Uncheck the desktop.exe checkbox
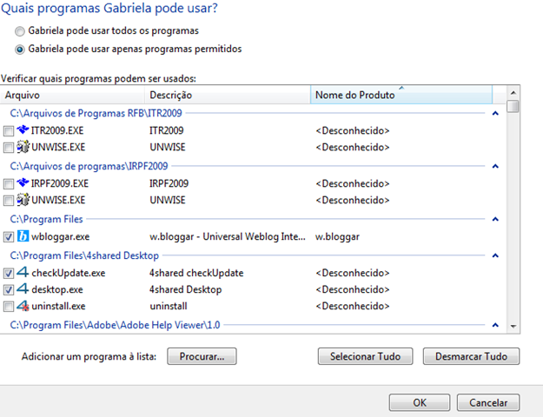The image size is (543, 417). (x=9, y=290)
